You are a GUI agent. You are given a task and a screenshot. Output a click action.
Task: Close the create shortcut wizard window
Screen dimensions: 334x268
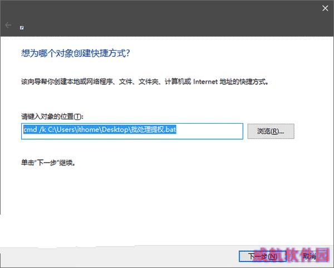pyautogui.click(x=325, y=8)
